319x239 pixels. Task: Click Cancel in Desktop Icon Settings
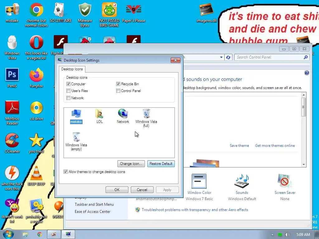[x=142, y=190]
